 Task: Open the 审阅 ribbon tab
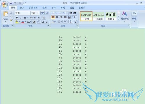click(x=63, y=8)
